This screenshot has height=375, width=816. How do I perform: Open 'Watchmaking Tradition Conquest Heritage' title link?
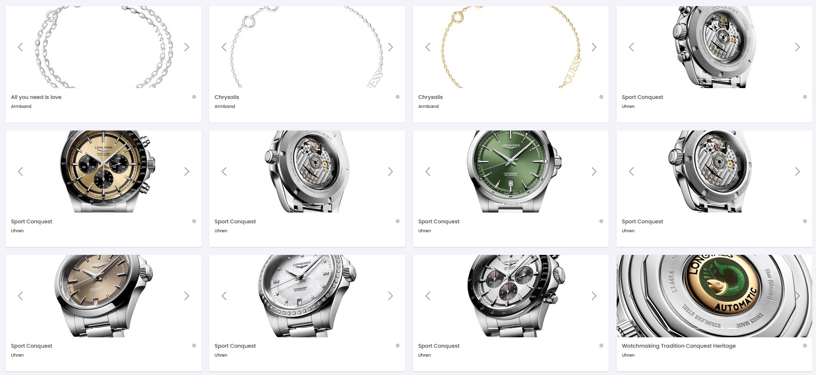(x=678, y=346)
